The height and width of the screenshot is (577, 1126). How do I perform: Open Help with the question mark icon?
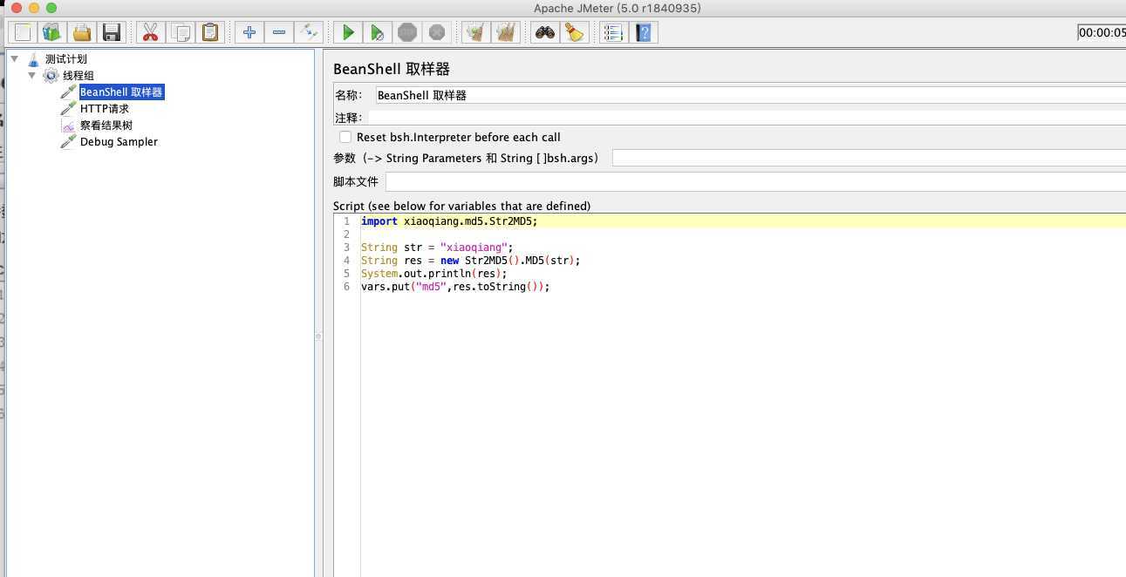coord(644,33)
